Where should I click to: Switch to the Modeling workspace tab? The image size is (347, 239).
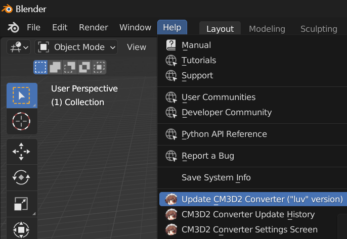click(267, 29)
